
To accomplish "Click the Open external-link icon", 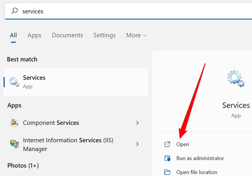I will 167,144.
